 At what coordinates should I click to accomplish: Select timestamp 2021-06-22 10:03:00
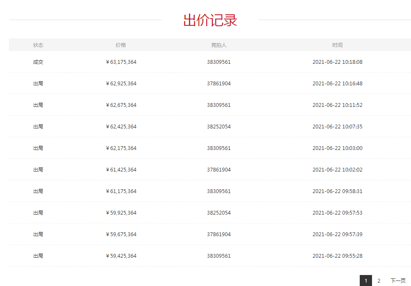[x=337, y=148]
